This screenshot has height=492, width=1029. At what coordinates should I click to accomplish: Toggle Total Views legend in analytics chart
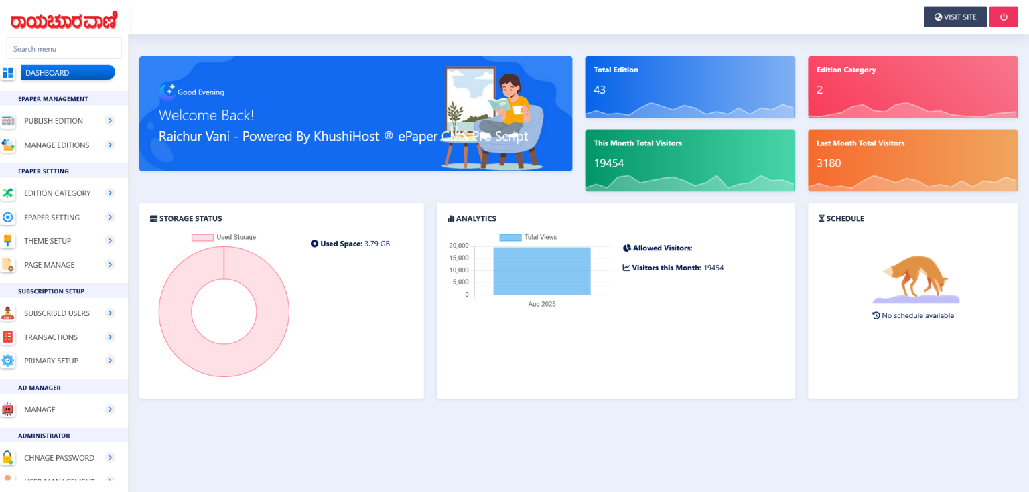click(528, 238)
